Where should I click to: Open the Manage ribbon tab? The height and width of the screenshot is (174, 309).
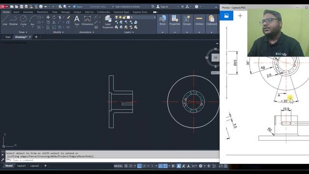pos(66,12)
